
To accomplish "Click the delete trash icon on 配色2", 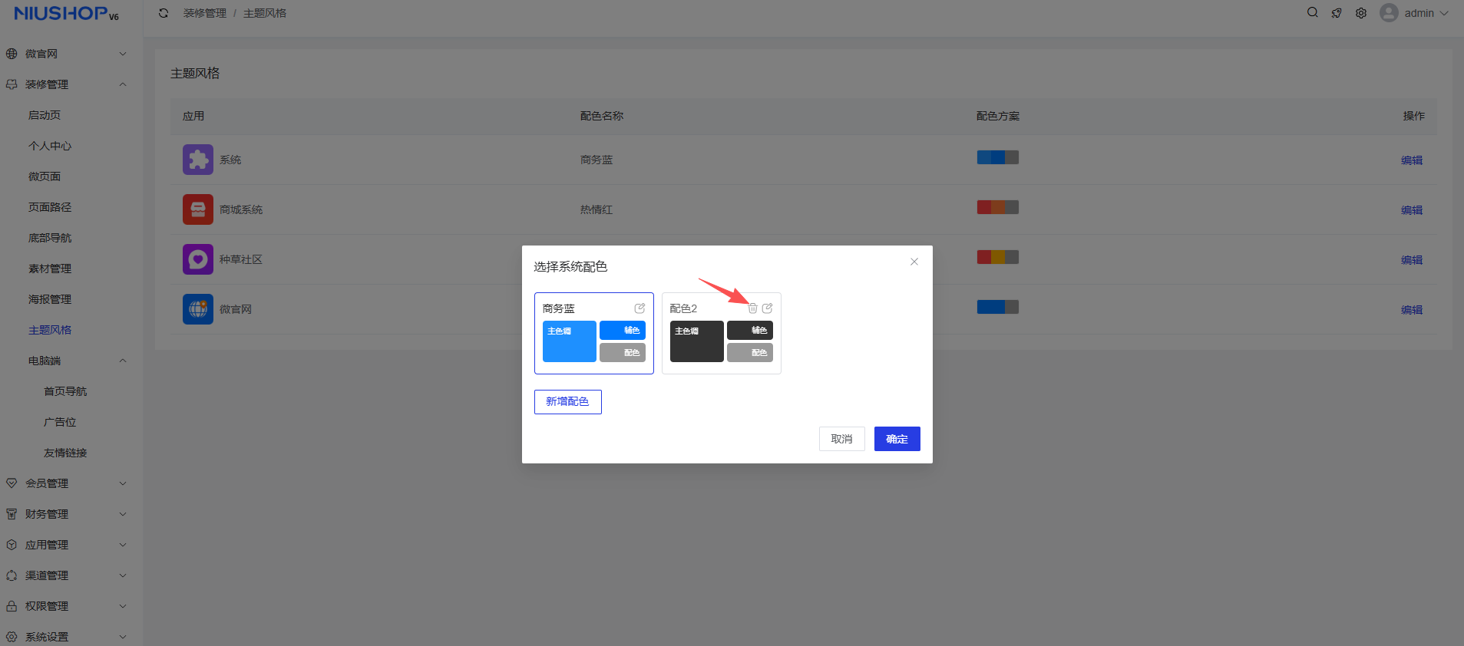I will tap(752, 308).
